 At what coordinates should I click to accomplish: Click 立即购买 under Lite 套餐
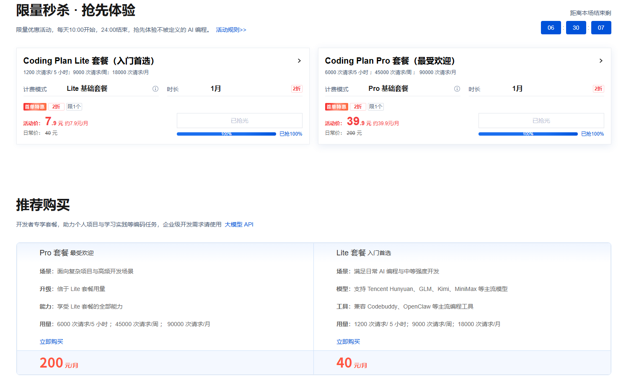(348, 342)
